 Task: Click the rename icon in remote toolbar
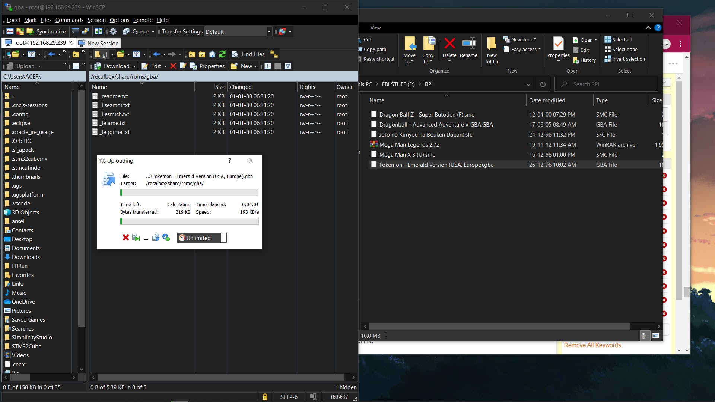[183, 66]
